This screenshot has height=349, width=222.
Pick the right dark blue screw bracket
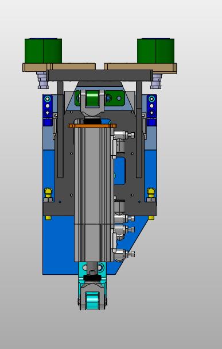[152, 110]
